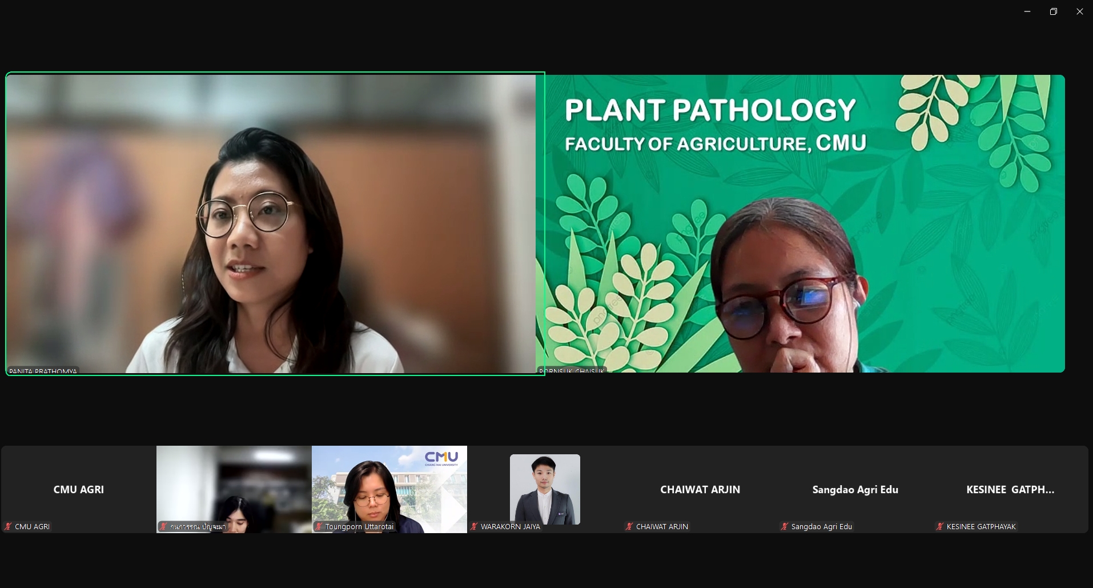Restore down the meeting window
This screenshot has width=1093, height=588.
[1054, 11]
